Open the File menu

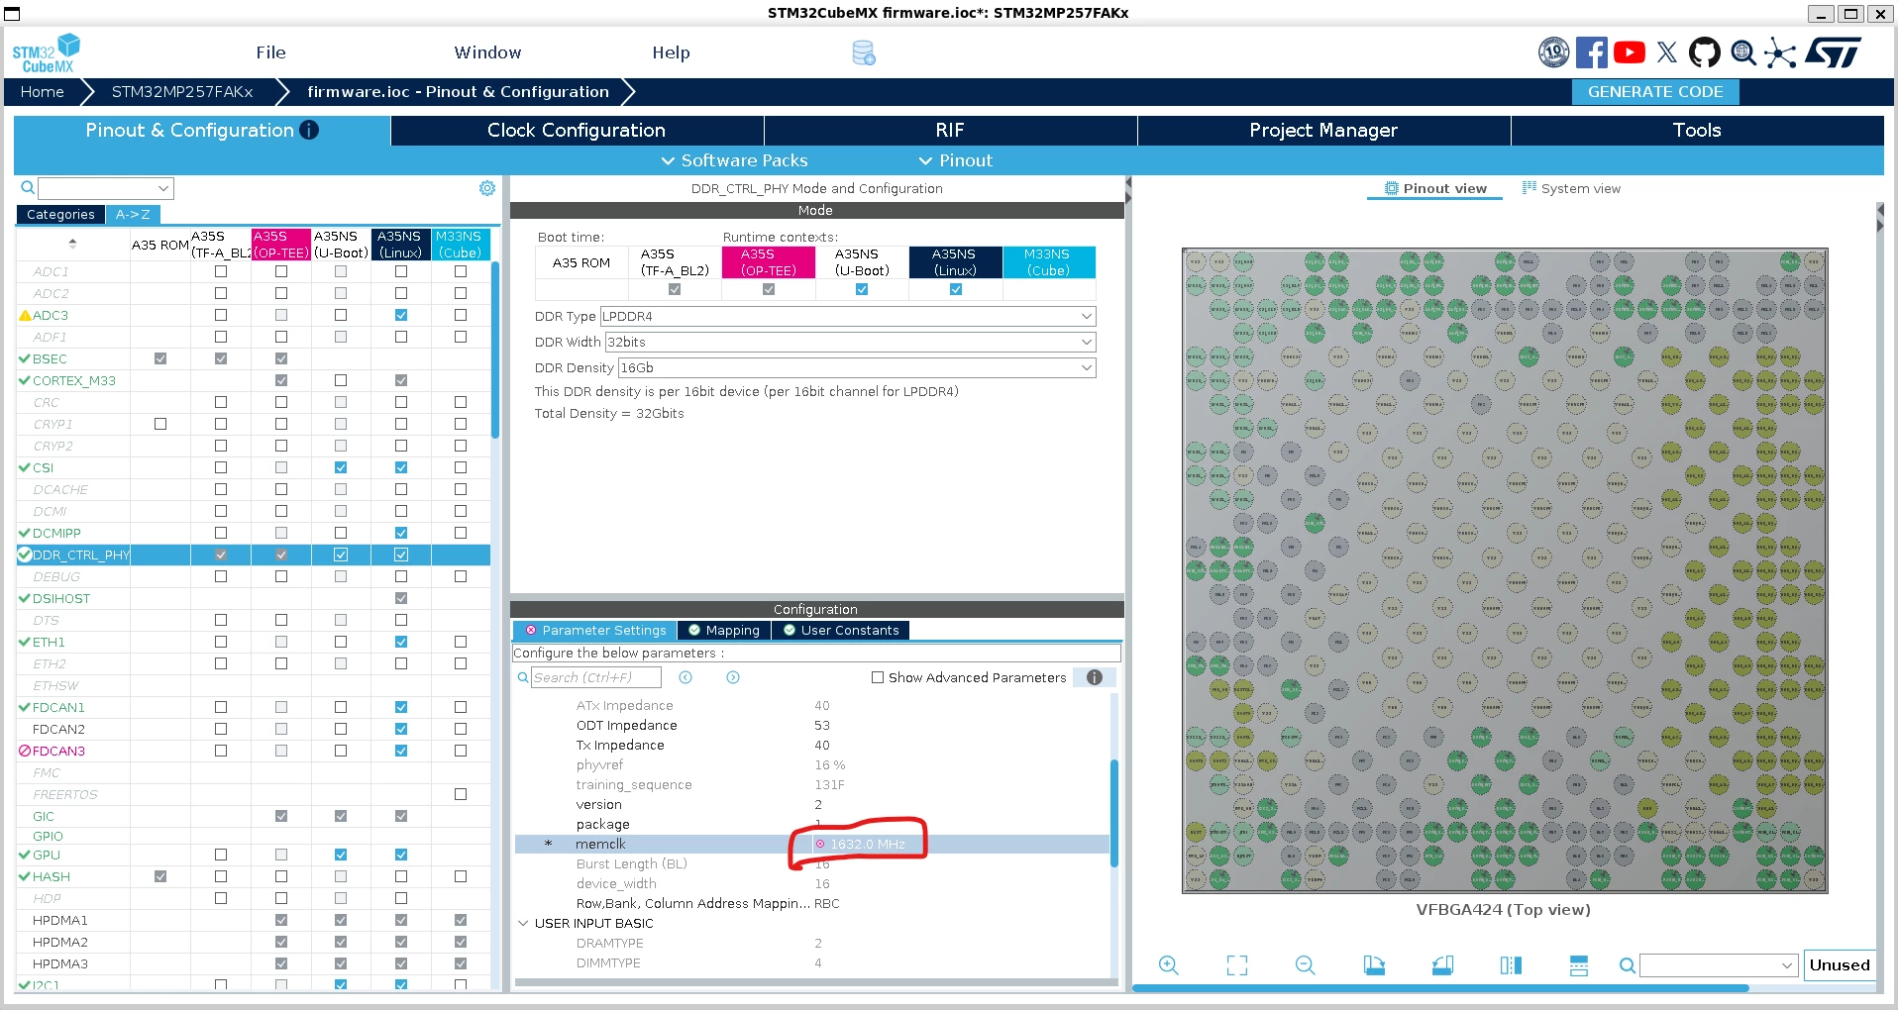270,52
